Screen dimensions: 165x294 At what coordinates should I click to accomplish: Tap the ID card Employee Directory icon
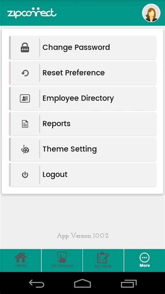click(25, 98)
